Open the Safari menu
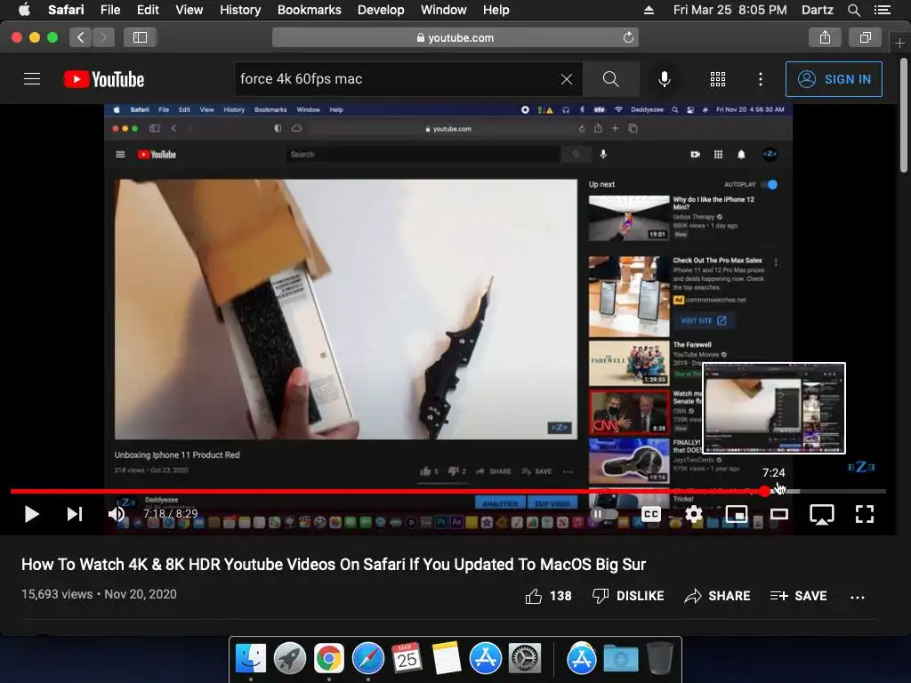The image size is (911, 683). click(66, 10)
